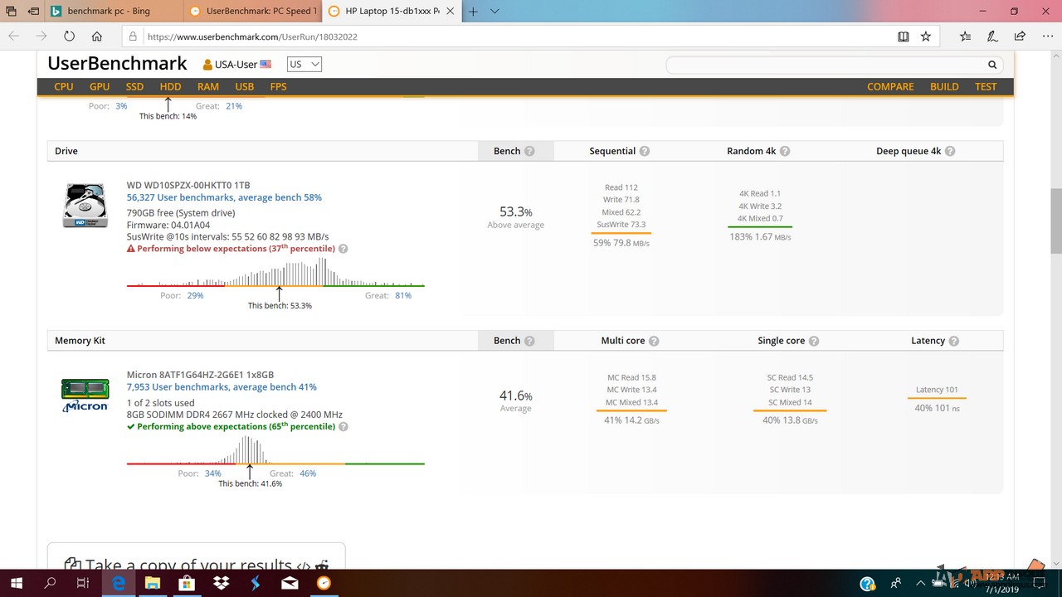Open the TEST menu item

986,86
